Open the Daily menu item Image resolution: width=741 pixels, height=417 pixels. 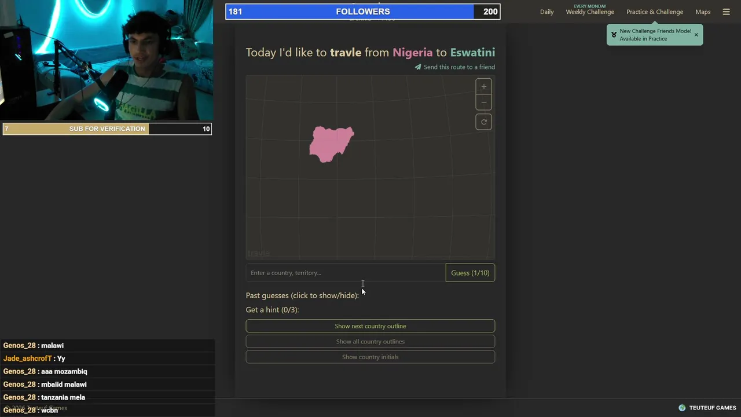(547, 12)
